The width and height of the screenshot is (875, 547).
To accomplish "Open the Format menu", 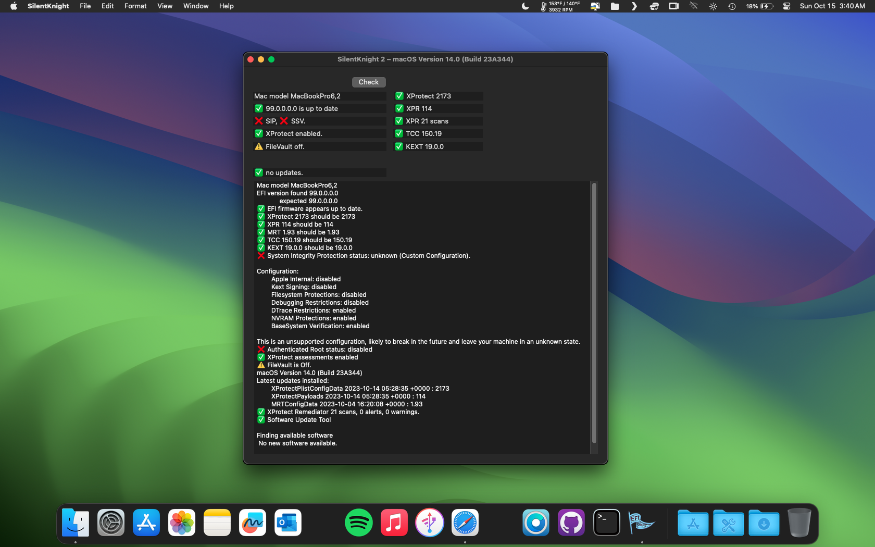I will (x=135, y=6).
